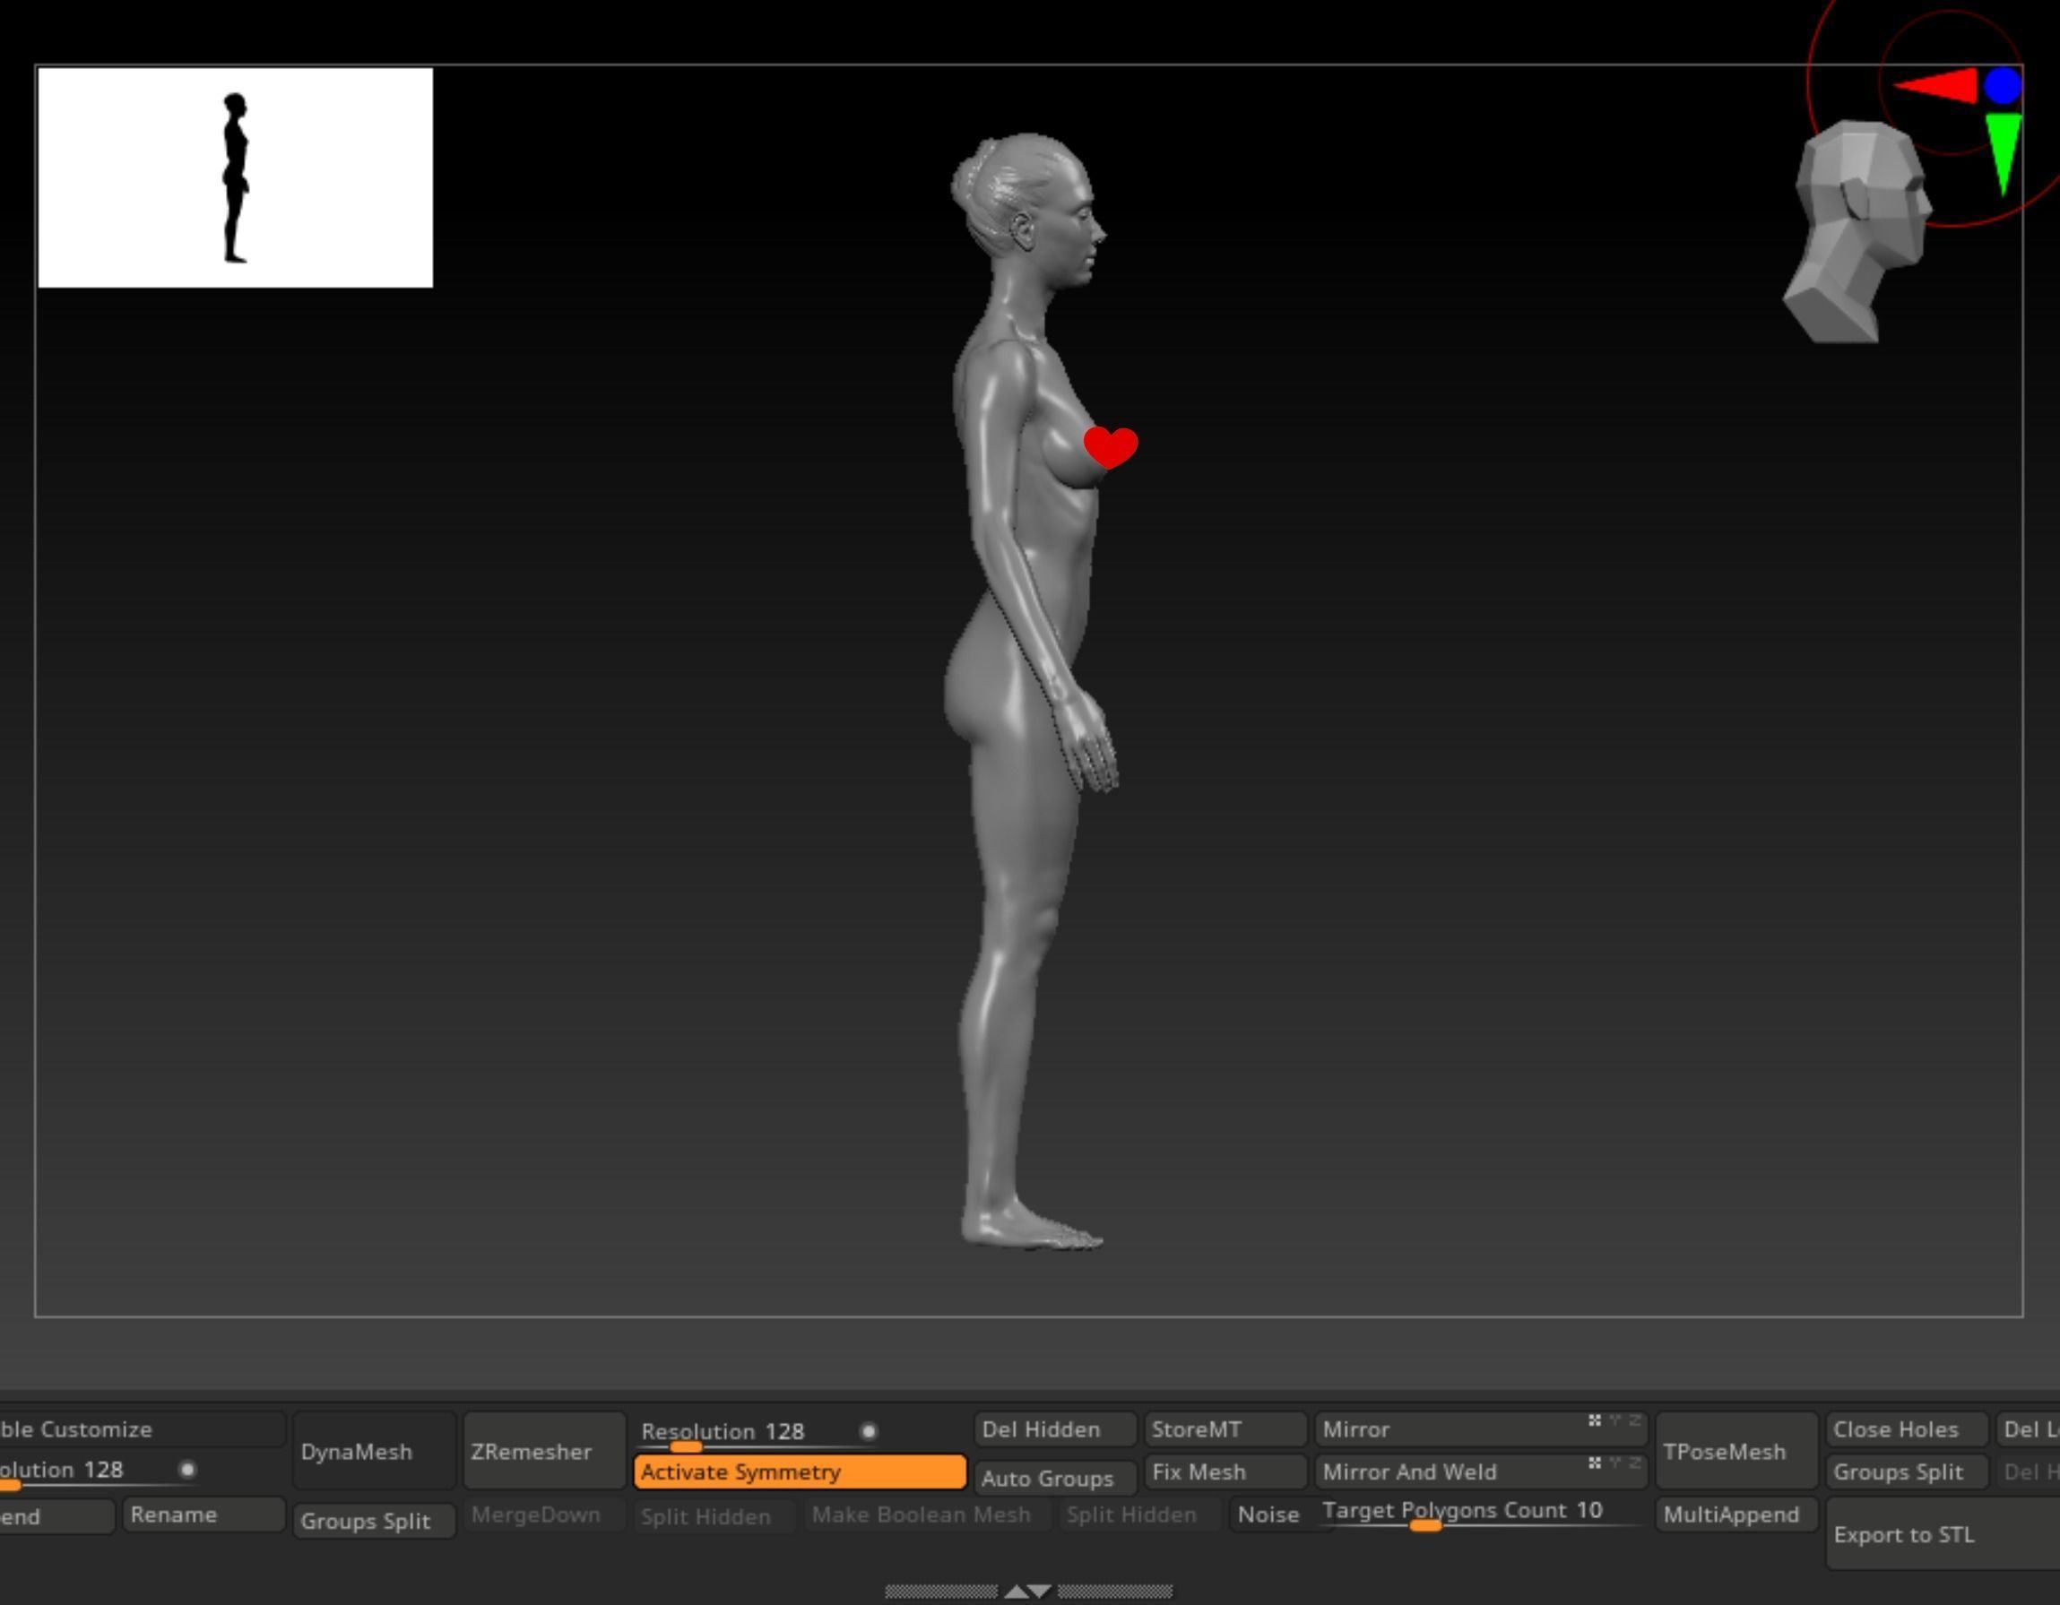2060x1605 pixels.
Task: Toggle X axis on the Mirror button
Action: 1594,1420
